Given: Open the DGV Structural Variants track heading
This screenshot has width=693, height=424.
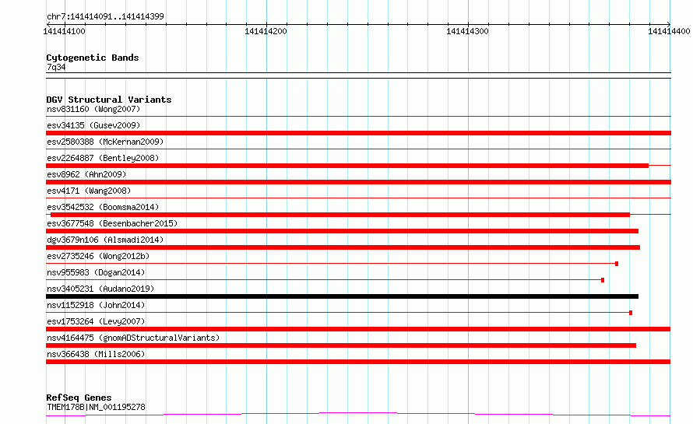Looking at the screenshot, I should 109,100.
